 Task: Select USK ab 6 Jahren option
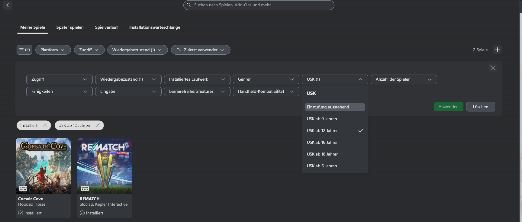(335, 166)
